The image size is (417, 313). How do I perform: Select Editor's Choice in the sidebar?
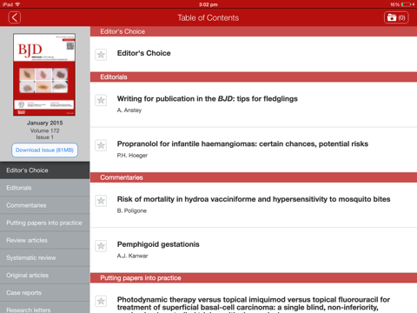pyautogui.click(x=45, y=170)
